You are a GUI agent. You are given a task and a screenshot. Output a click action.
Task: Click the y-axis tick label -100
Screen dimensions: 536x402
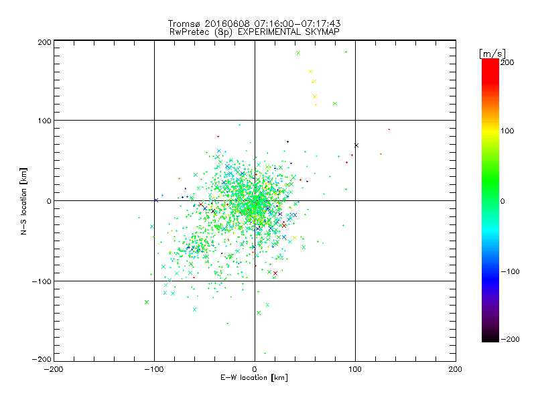[42, 281]
